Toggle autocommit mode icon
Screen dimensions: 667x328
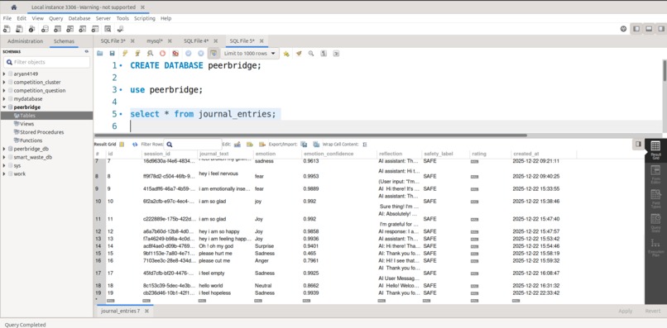pos(214,54)
